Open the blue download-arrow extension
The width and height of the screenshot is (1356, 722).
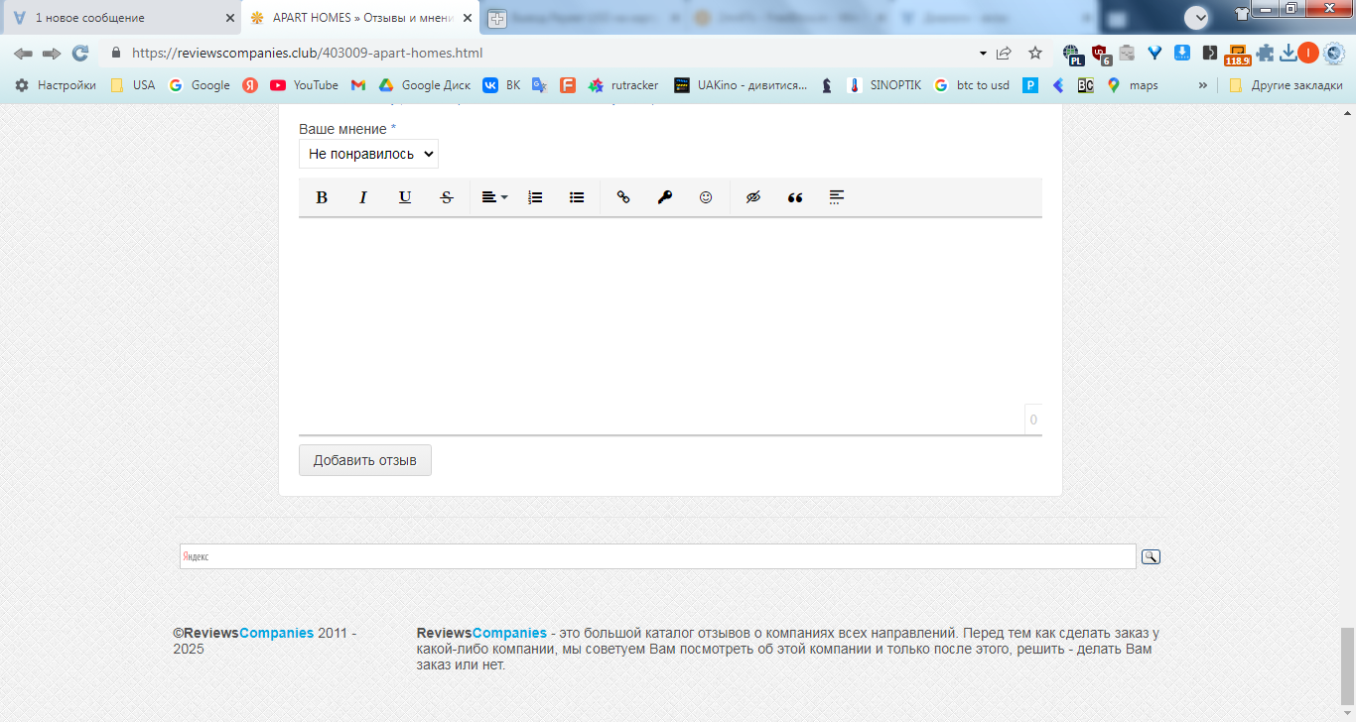(1182, 53)
